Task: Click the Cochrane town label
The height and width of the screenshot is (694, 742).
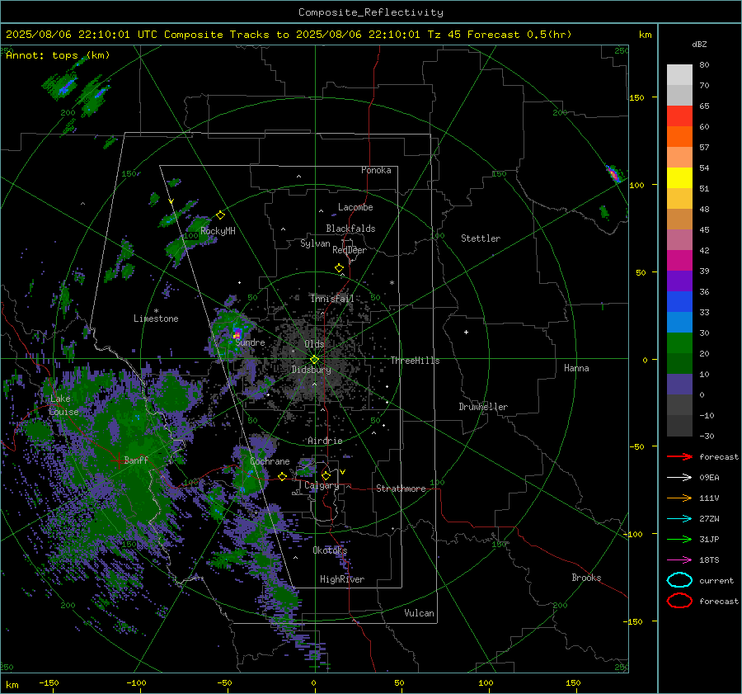Action: point(270,461)
